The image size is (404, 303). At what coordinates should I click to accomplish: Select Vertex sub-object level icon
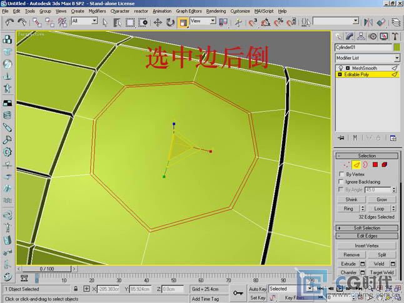click(346, 164)
